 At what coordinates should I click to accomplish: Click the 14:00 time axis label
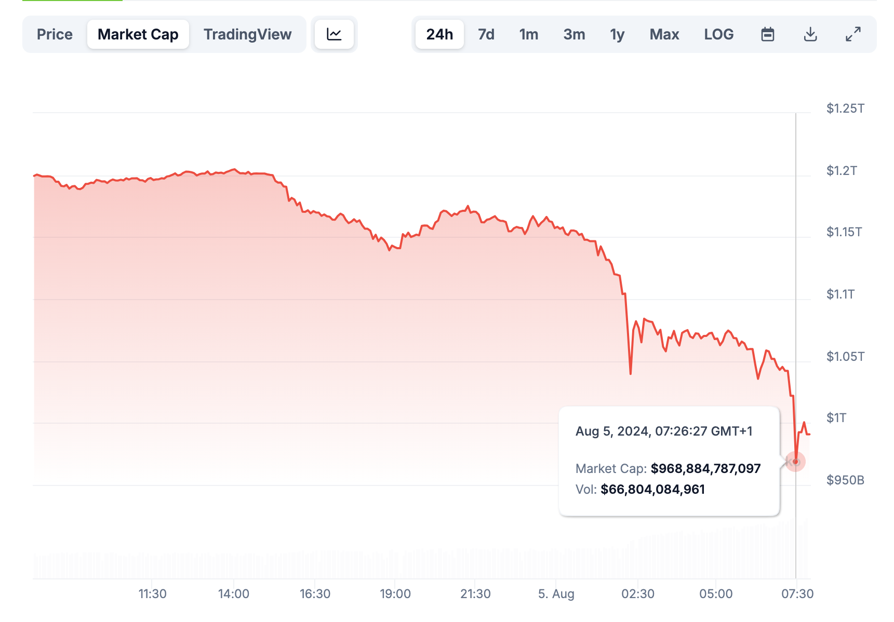[x=233, y=593]
